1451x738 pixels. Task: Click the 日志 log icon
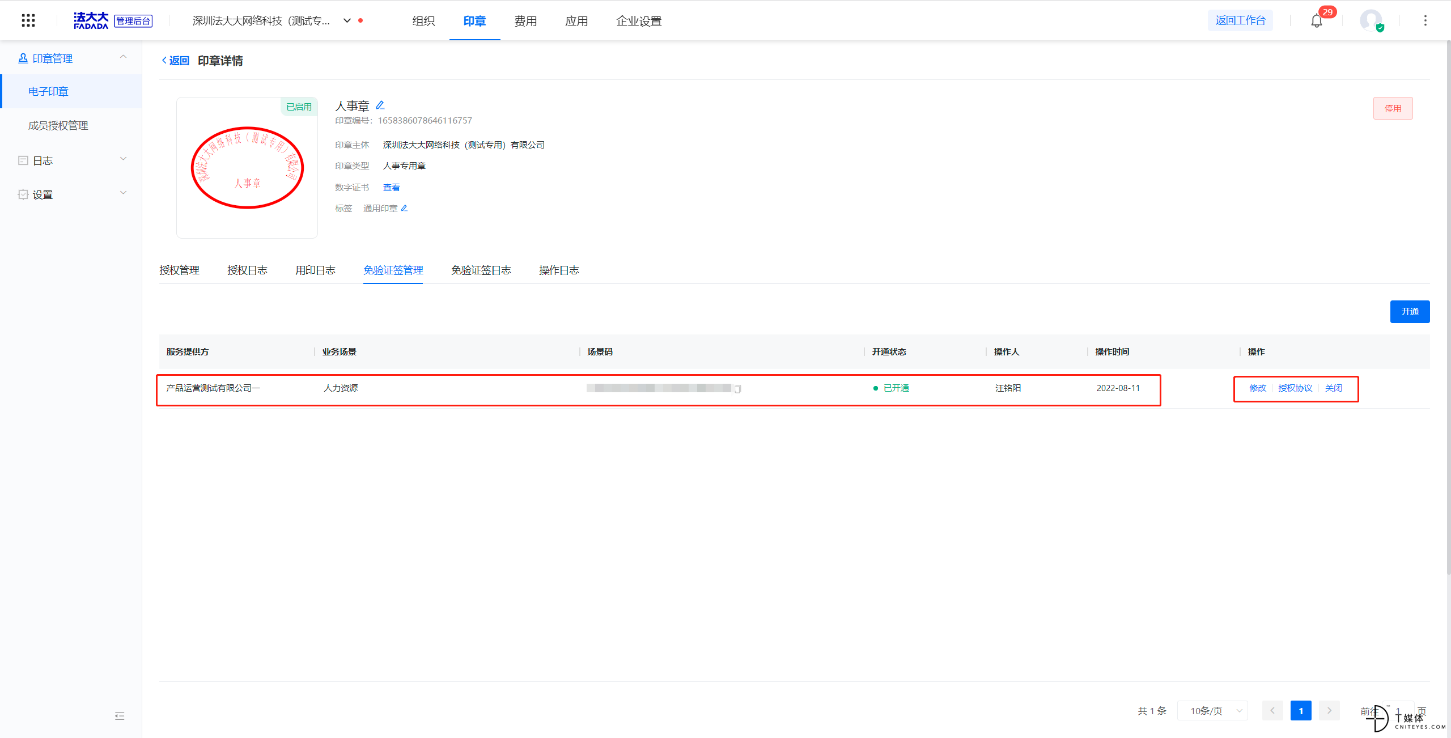pyautogui.click(x=23, y=160)
